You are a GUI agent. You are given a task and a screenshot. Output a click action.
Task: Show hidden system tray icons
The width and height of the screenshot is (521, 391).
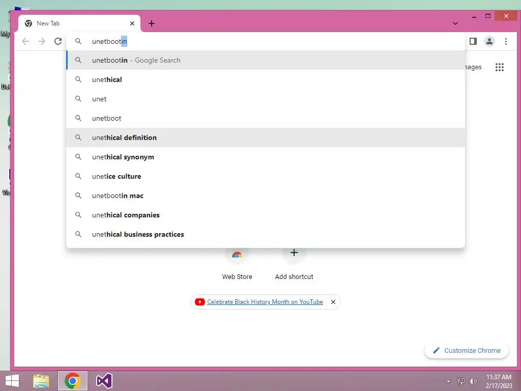point(449,381)
